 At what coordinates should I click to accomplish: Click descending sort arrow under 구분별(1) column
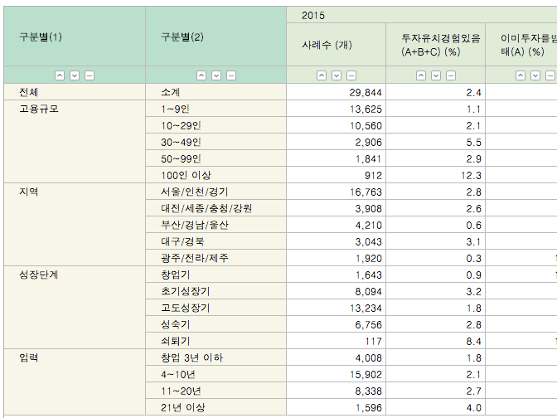[x=75, y=75]
